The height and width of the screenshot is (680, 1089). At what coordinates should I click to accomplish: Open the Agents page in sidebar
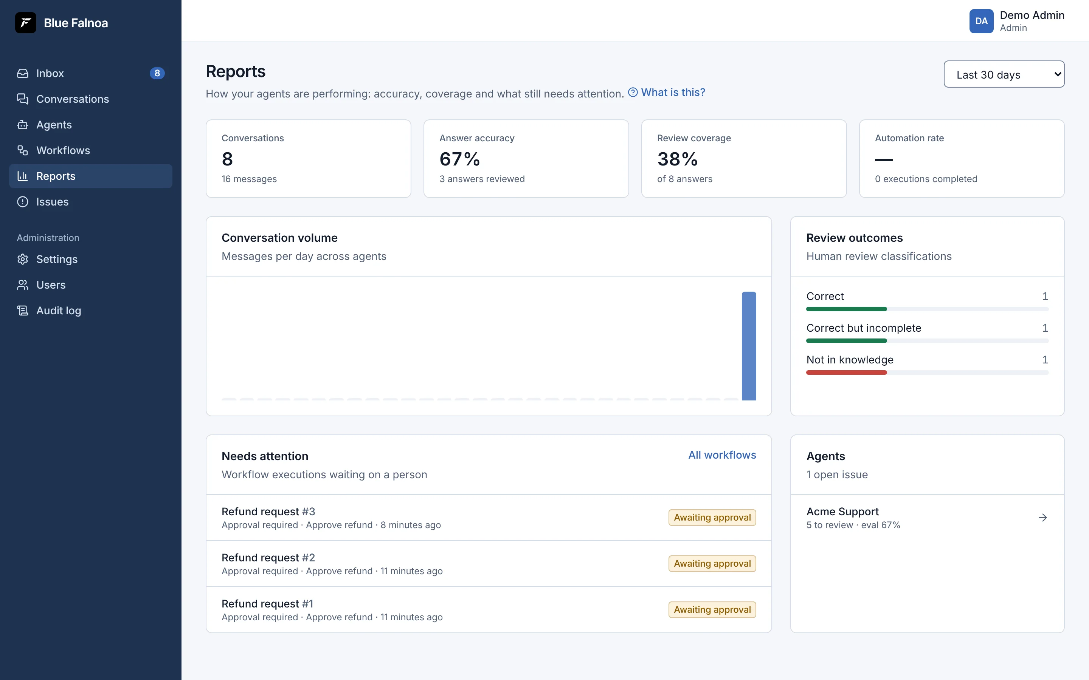[x=90, y=125]
